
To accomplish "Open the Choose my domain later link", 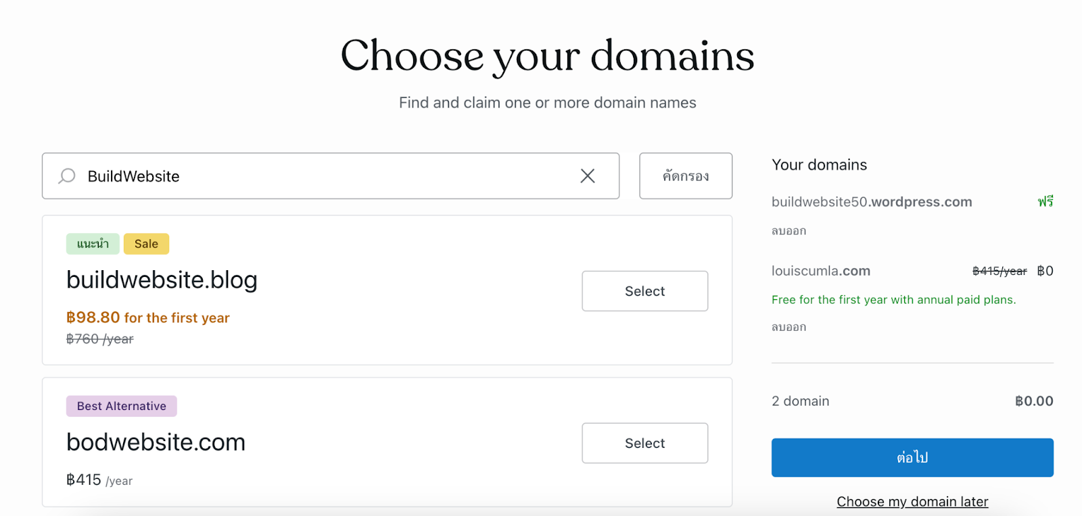I will pos(912,502).
